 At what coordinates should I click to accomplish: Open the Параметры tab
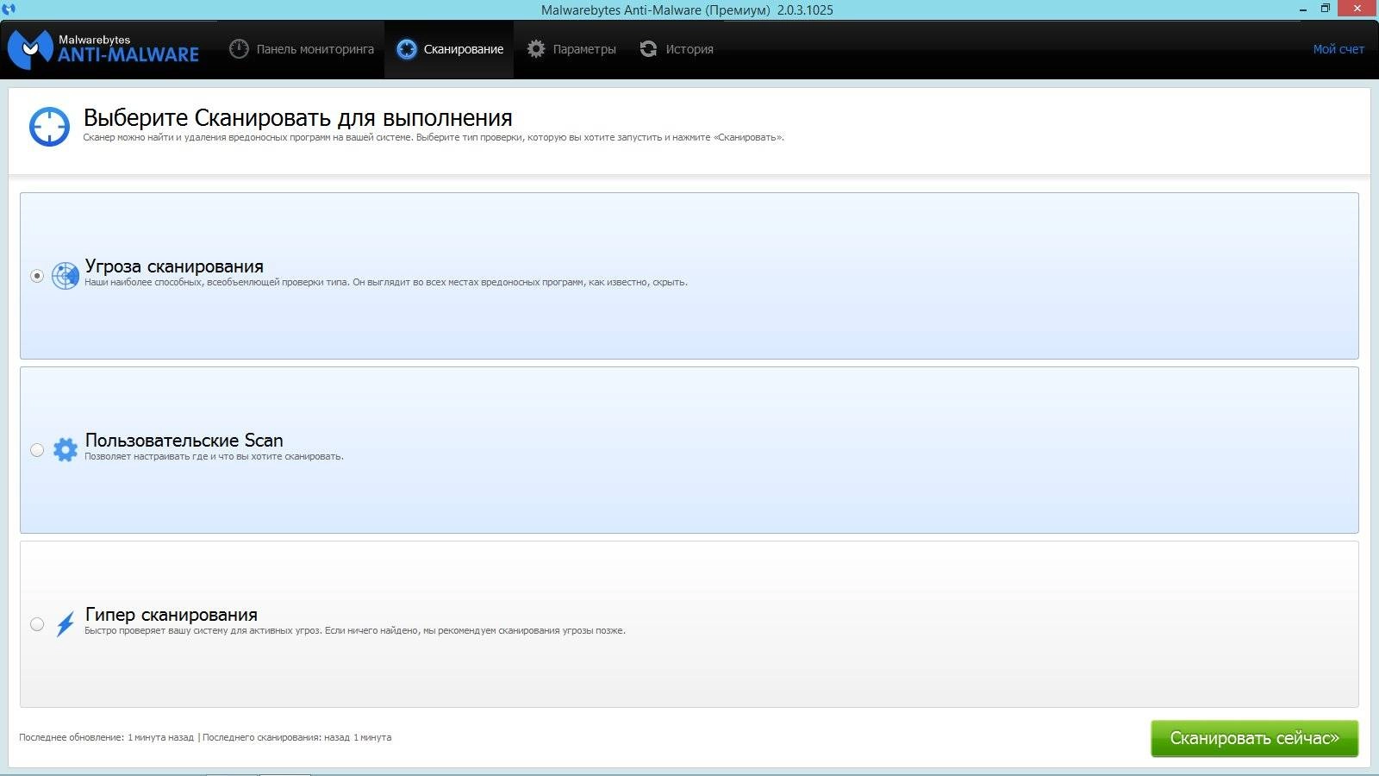click(x=571, y=49)
